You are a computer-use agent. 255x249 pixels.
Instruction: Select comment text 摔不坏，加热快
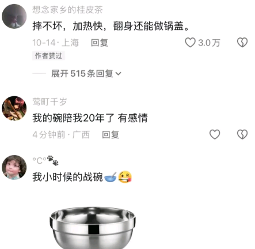click(x=68, y=26)
